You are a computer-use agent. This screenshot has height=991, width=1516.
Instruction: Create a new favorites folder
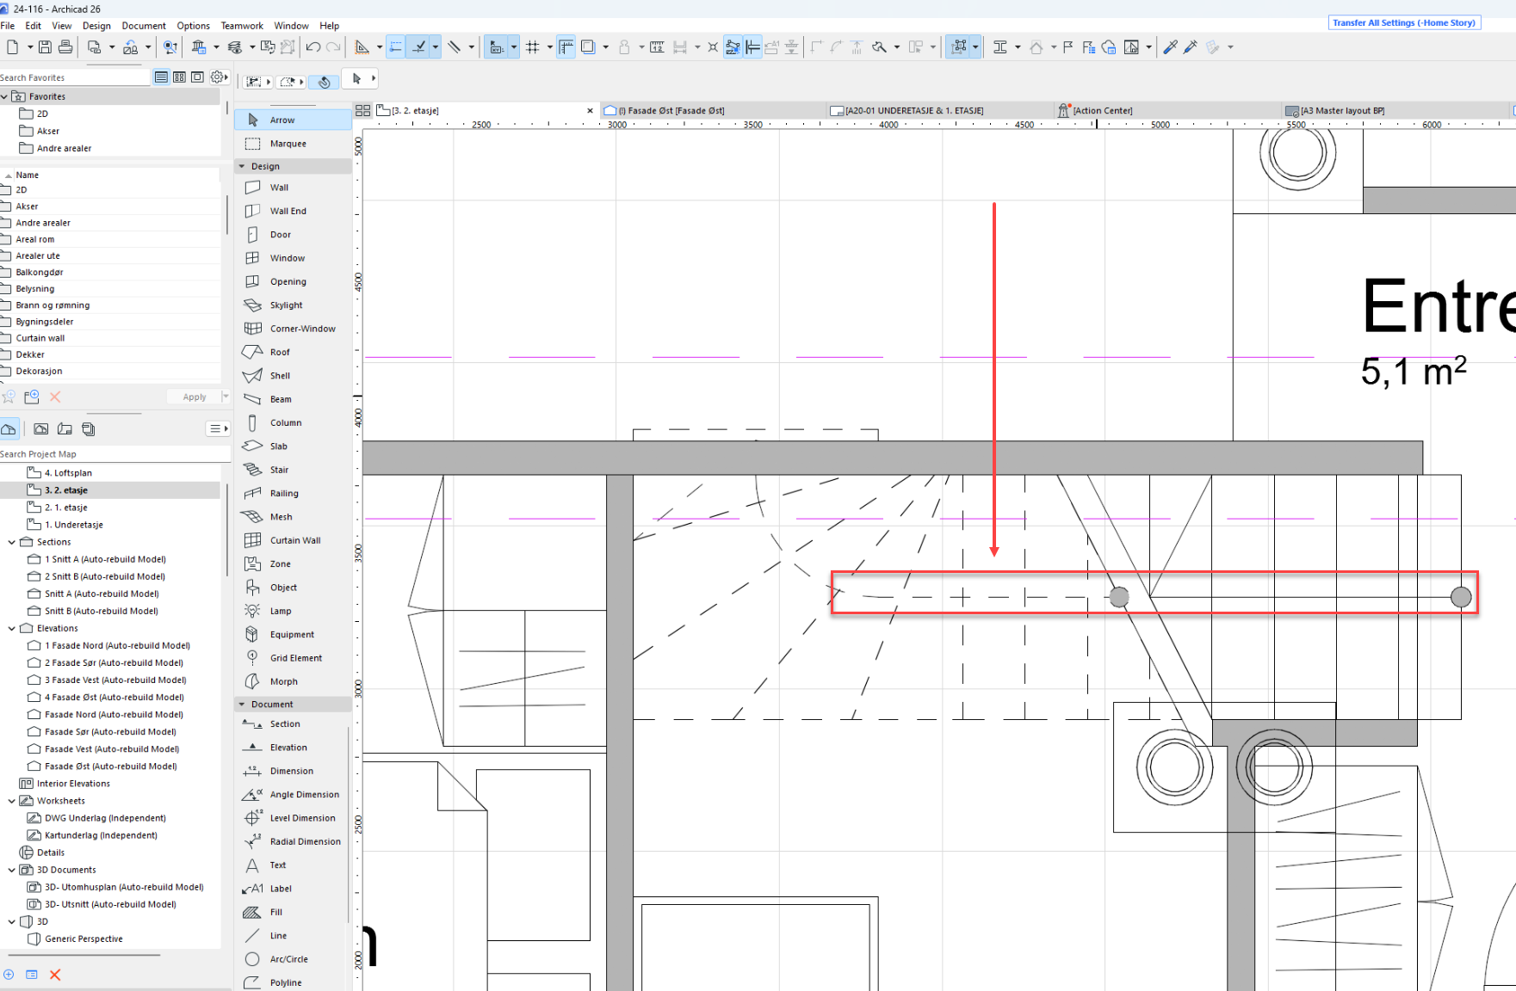[x=32, y=397]
